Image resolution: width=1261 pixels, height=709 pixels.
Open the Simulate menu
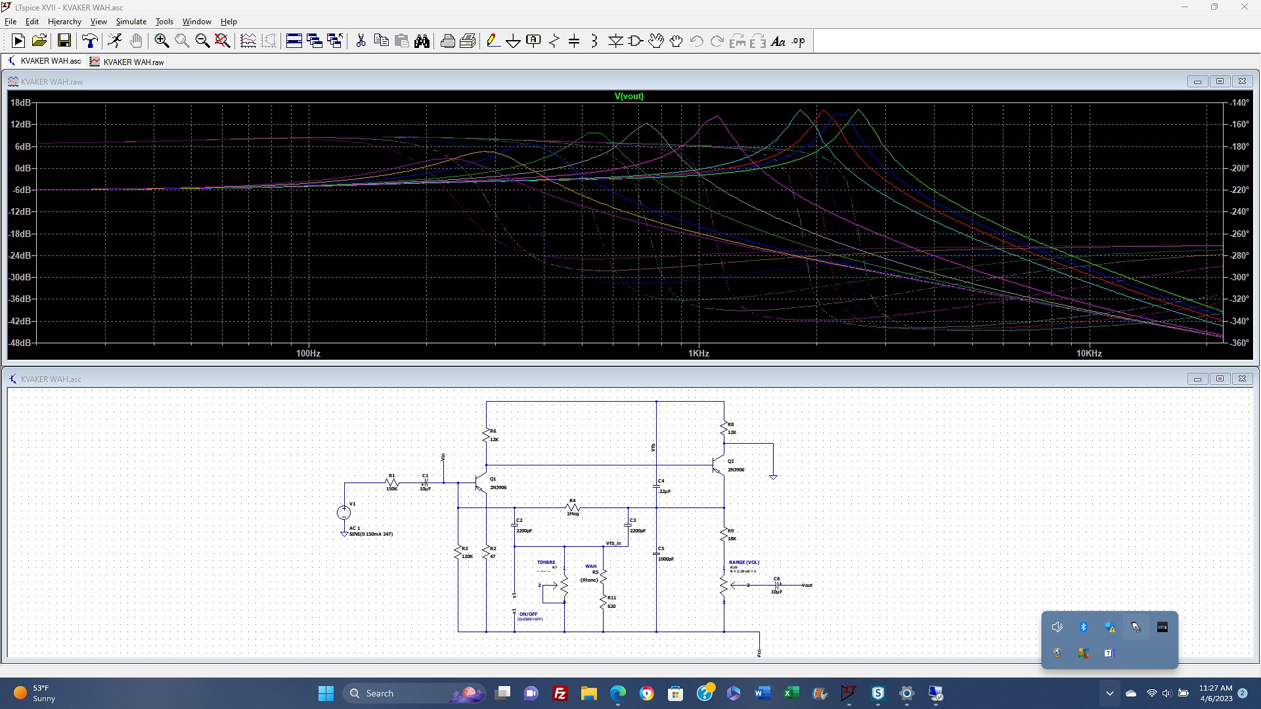point(131,22)
